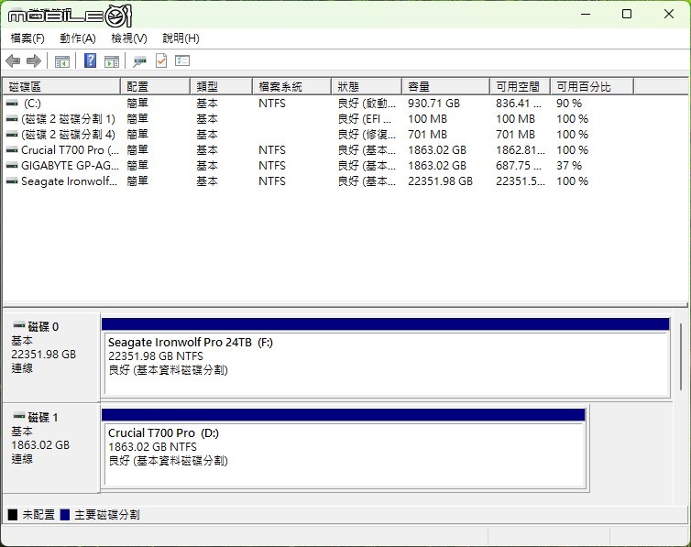Click the graphical disk view vertical scrollbar
The image size is (691, 547).
(681, 356)
